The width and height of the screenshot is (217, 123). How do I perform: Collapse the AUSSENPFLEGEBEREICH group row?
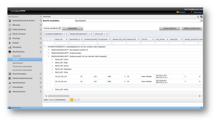[45, 47]
